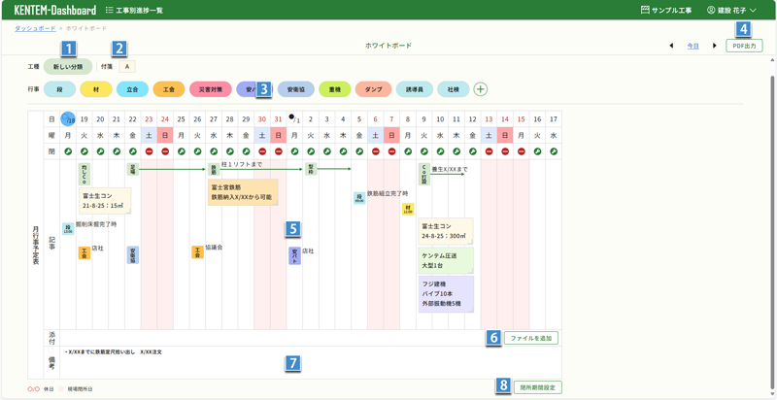Open the 建設 花子 user dropdown

(x=731, y=10)
